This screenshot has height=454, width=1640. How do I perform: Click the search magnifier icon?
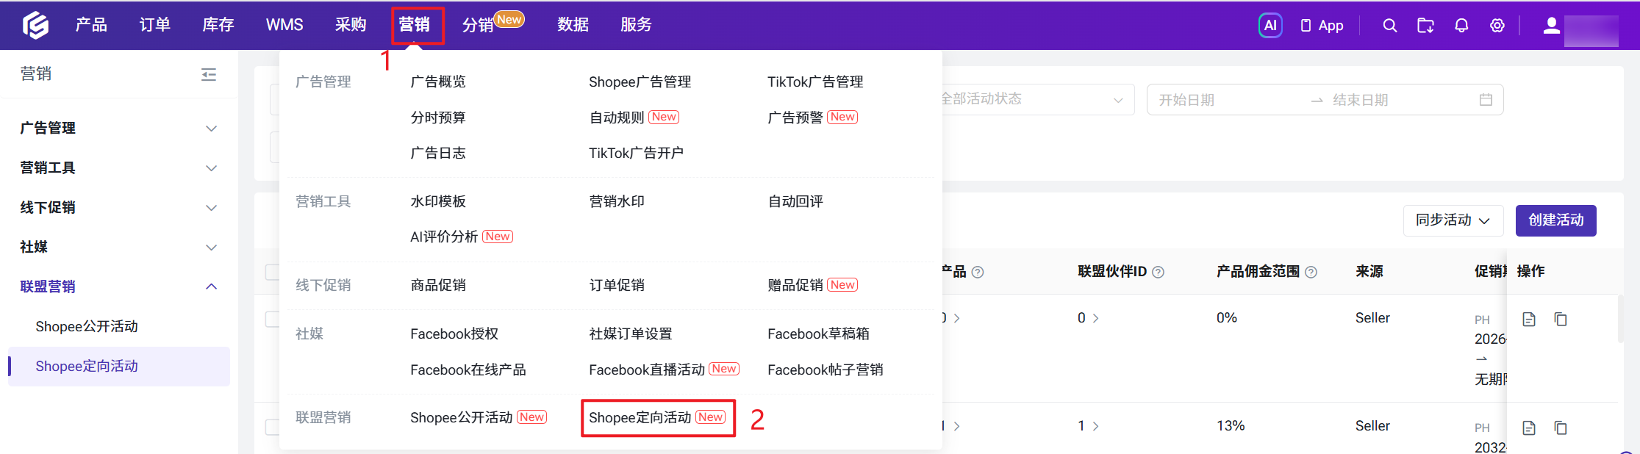tap(1389, 26)
